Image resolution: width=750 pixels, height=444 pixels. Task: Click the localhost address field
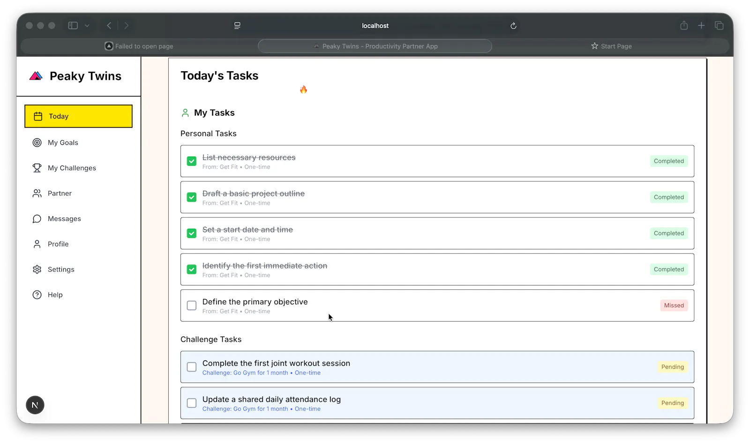[375, 26]
